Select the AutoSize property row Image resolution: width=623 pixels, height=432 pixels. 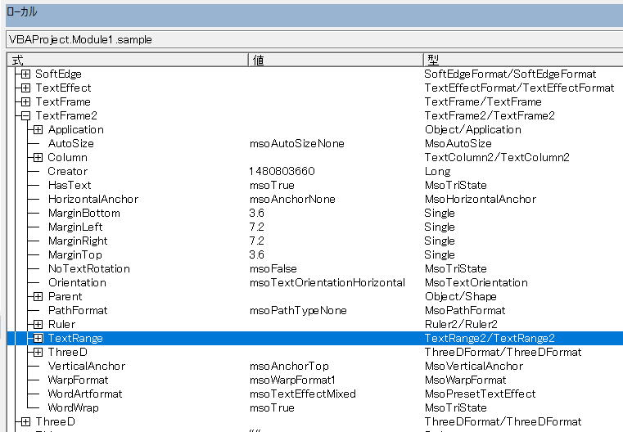(x=70, y=143)
